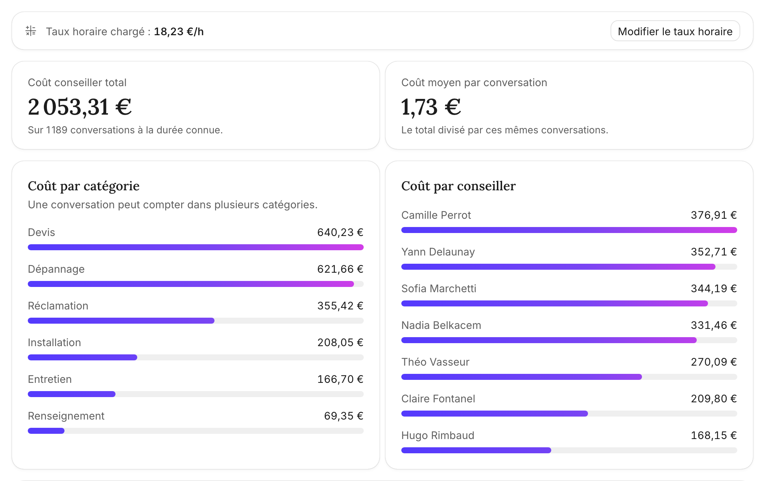
Task: Select Sofia Marchetti advisor row label
Action: pos(439,288)
